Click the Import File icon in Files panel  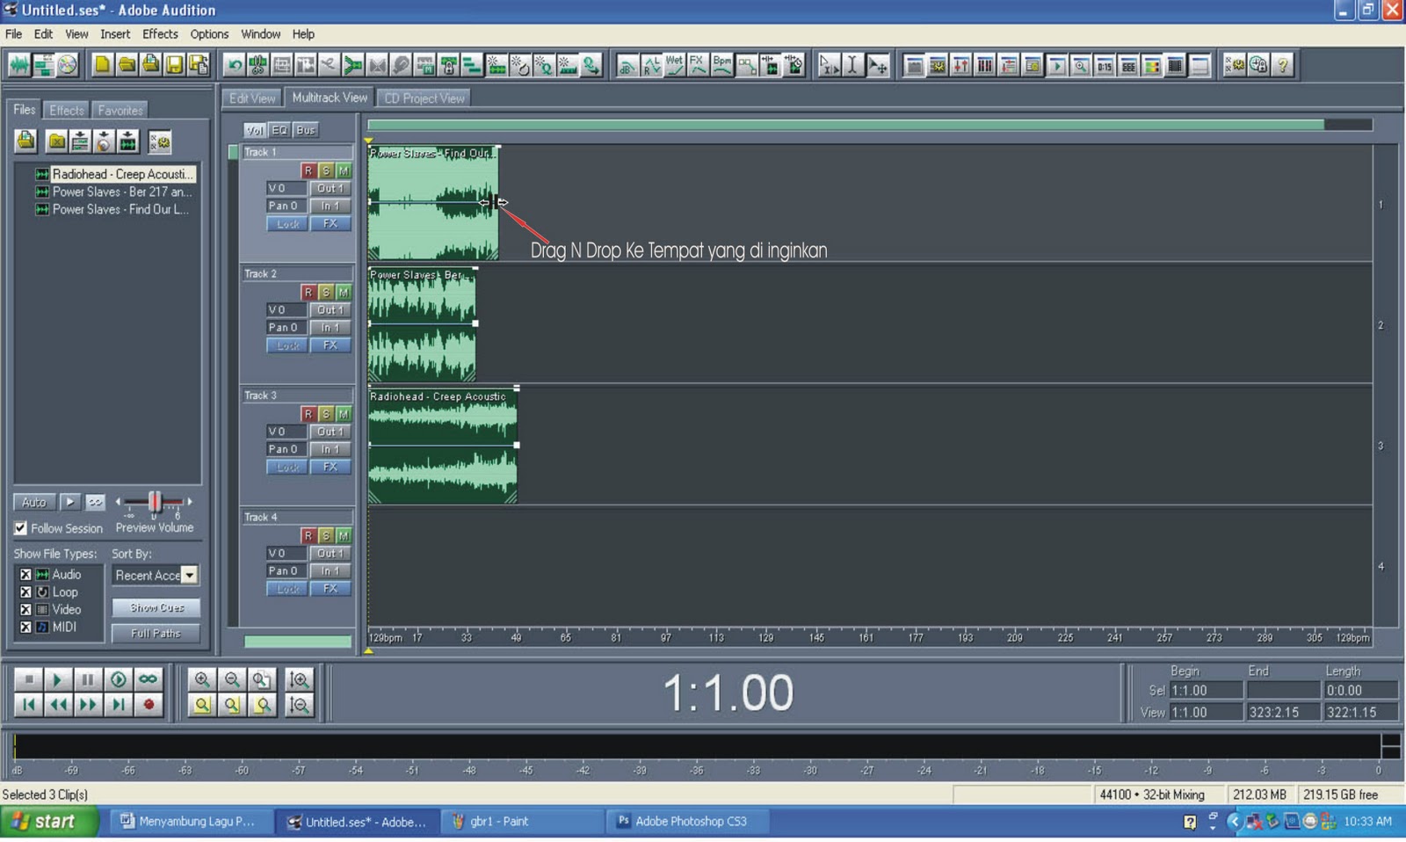[x=25, y=142]
